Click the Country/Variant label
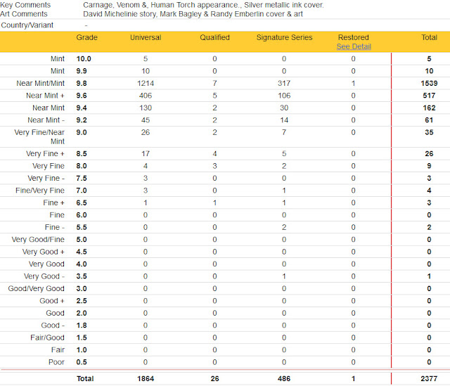 [27, 25]
